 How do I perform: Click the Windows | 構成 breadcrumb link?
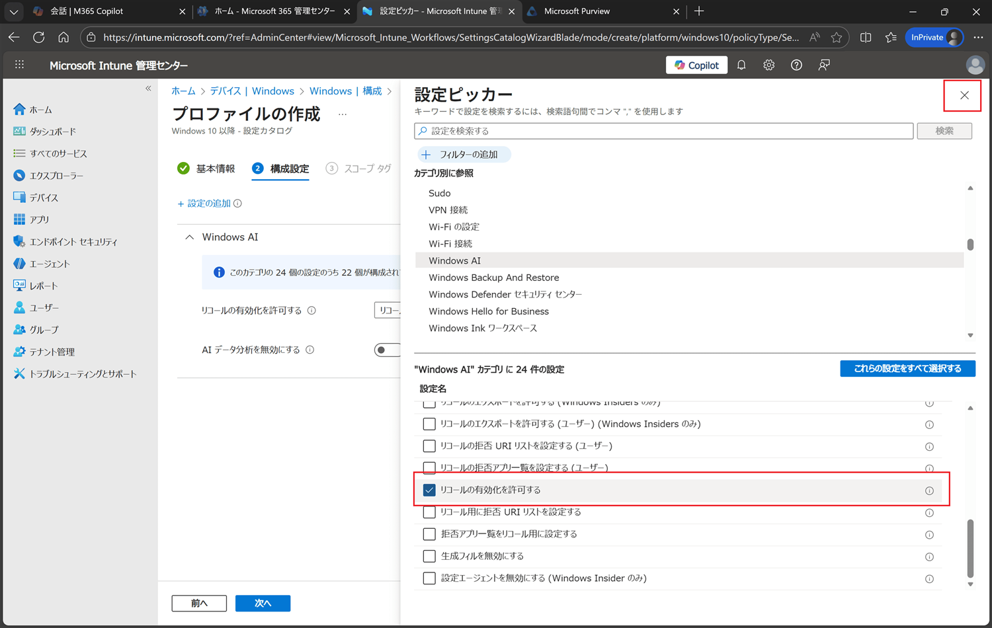[x=345, y=91]
